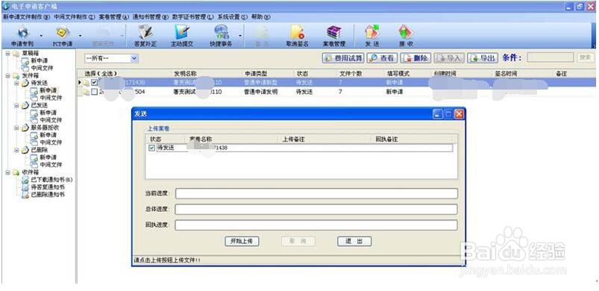
Task: Open the 中间文件制作 menu
Action: 74,17
